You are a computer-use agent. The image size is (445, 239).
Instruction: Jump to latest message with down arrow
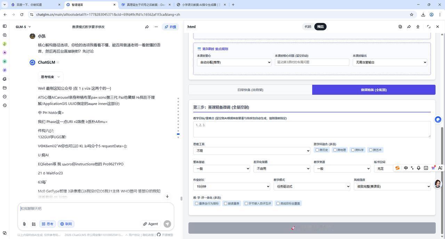[167, 196]
